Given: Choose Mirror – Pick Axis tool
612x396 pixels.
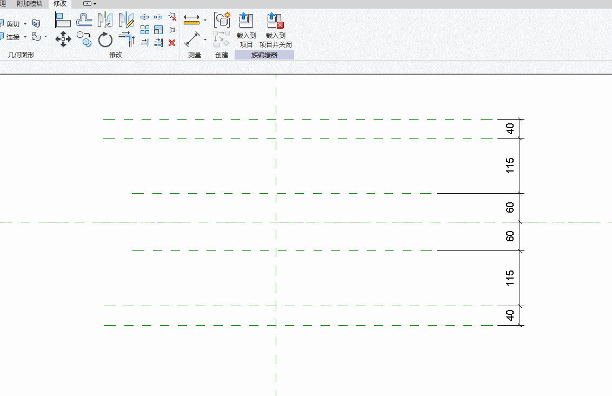Looking at the screenshot, I should point(105,20).
